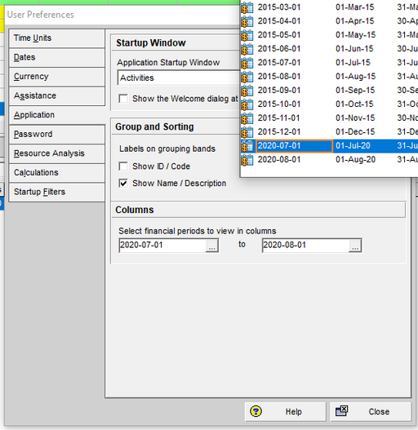This screenshot has height=430, width=418.
Task: Click the yellow question mark Help icon
Action: tap(256, 411)
